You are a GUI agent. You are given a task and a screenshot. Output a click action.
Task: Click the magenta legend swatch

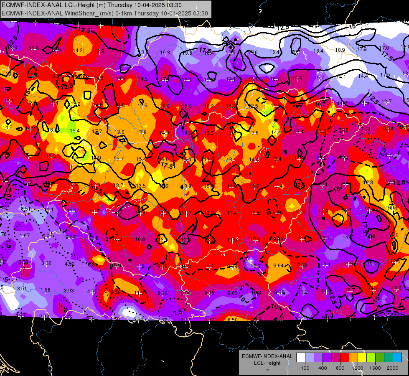tap(336, 358)
